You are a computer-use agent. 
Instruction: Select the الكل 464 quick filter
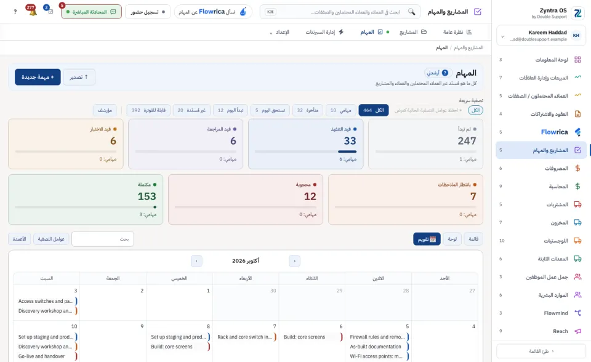coord(373,110)
